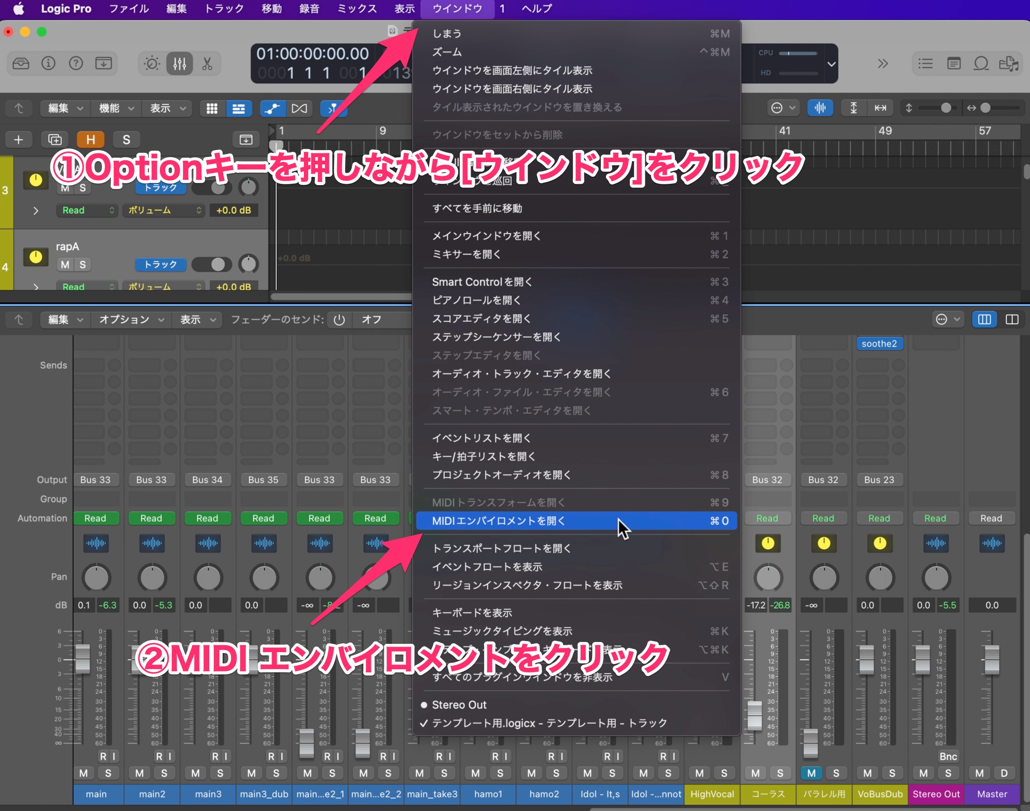Open the Note Pads icon

pyautogui.click(x=953, y=63)
